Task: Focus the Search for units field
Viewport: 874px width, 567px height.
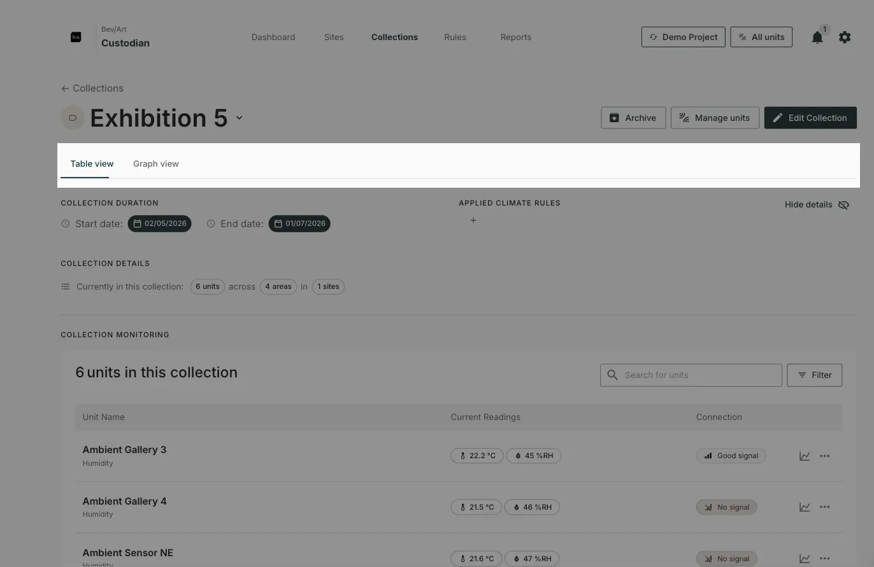Action: [691, 375]
